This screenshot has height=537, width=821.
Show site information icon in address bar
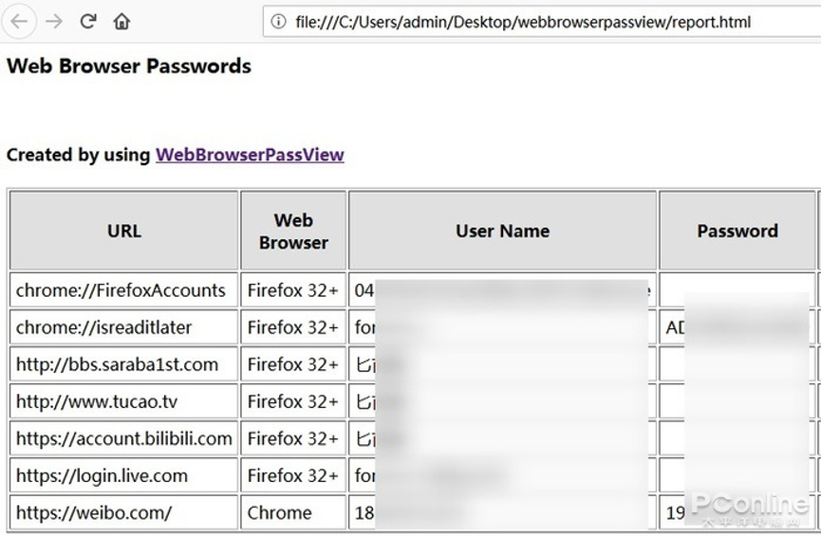coord(278,22)
